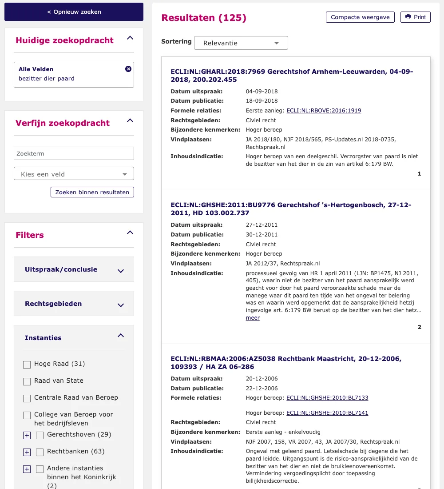
Task: Check College van Beroep voor het bedrijfsleven
Action: tap(27, 415)
